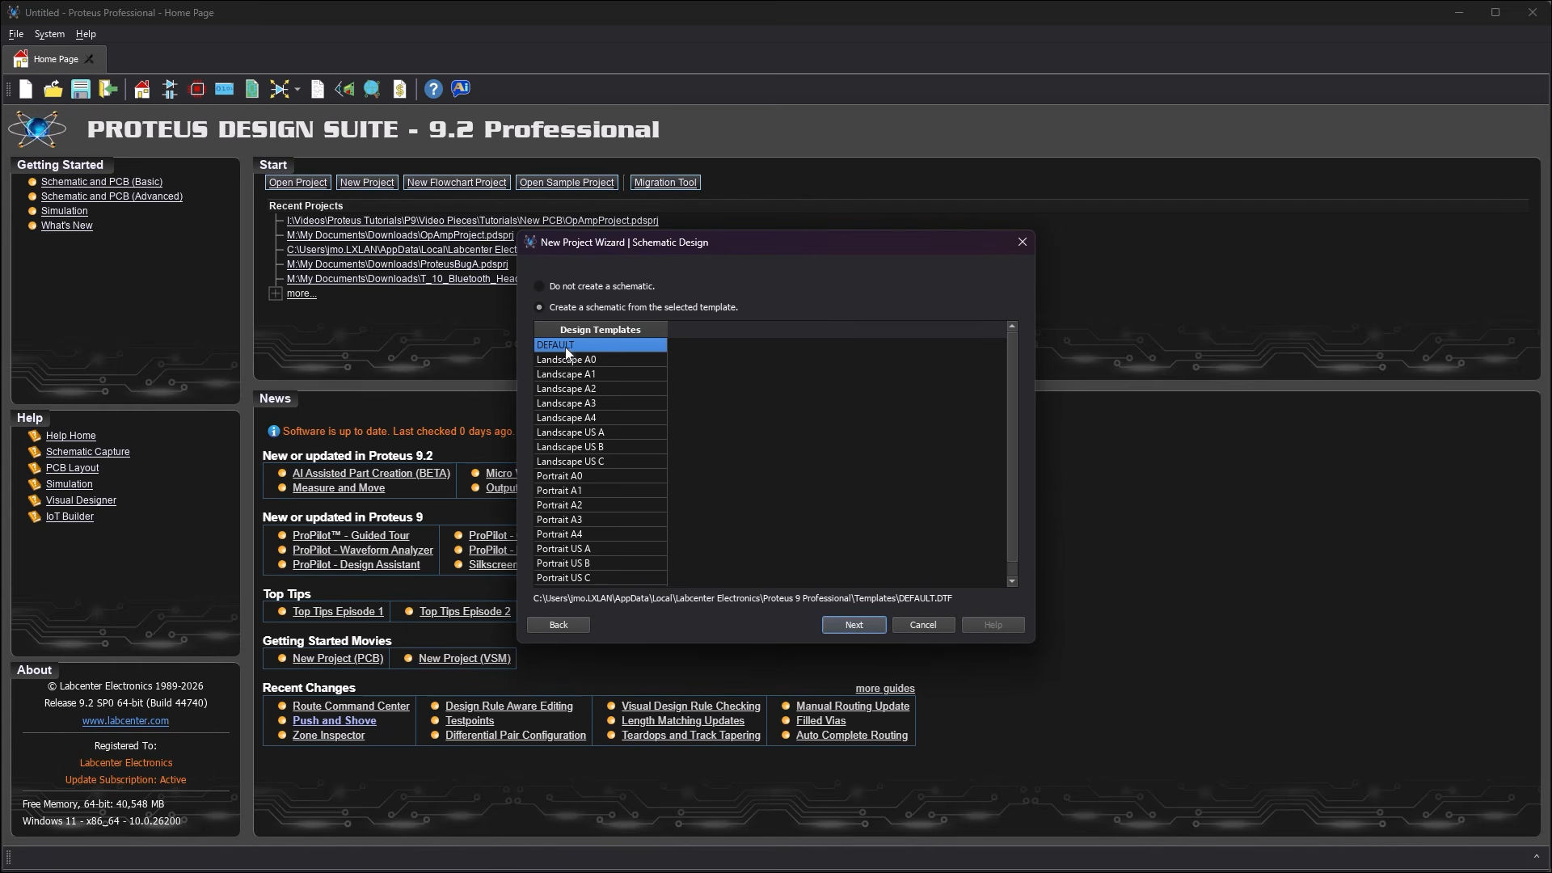Open the File menu

[x=16, y=34]
